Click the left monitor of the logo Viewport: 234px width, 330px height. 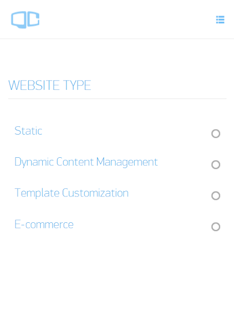coord(19,20)
